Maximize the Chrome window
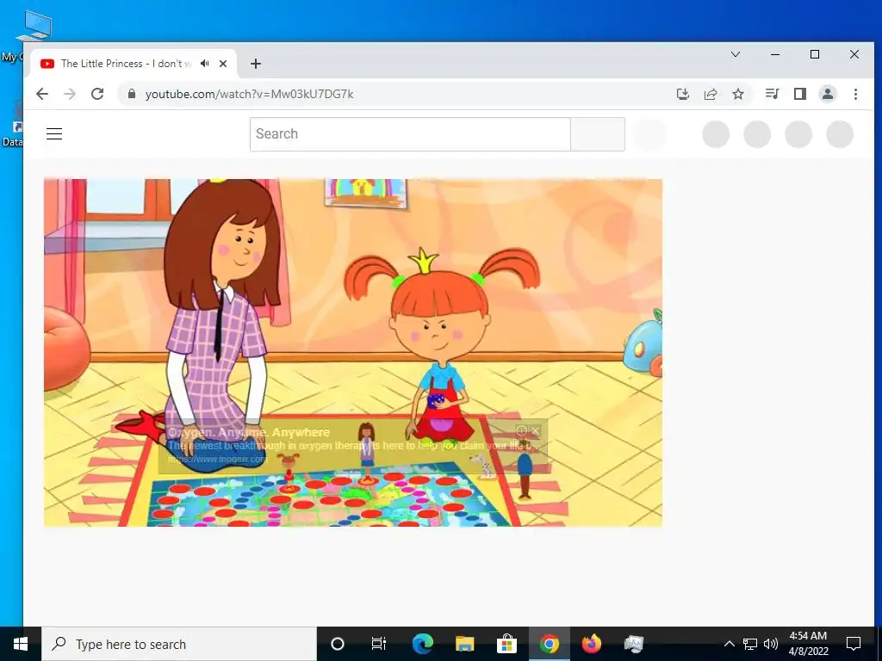This screenshot has height=661, width=882. click(815, 54)
